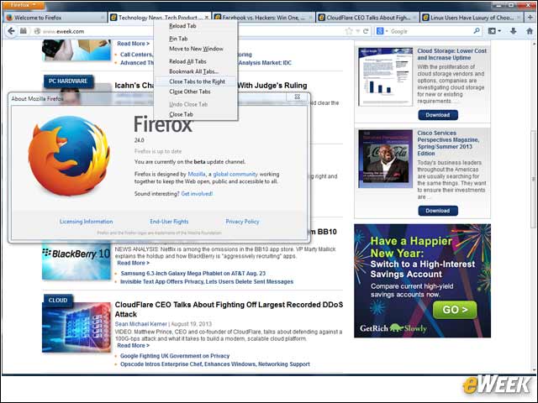
Task: Open the PC HARDWARE category label
Action: click(68, 81)
